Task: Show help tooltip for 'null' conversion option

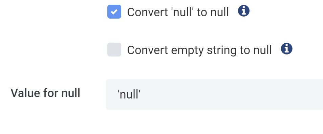Action: tap(244, 11)
